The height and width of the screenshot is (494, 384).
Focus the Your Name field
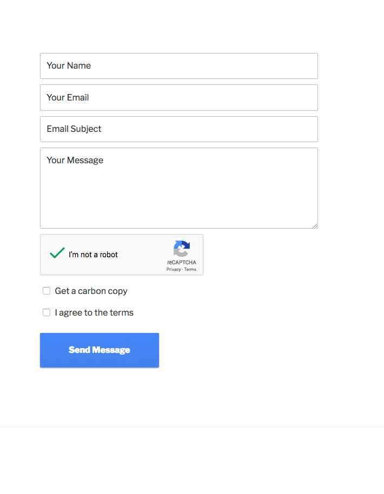(x=178, y=66)
